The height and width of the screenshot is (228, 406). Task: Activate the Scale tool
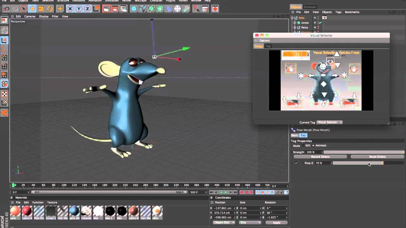click(x=41, y=9)
